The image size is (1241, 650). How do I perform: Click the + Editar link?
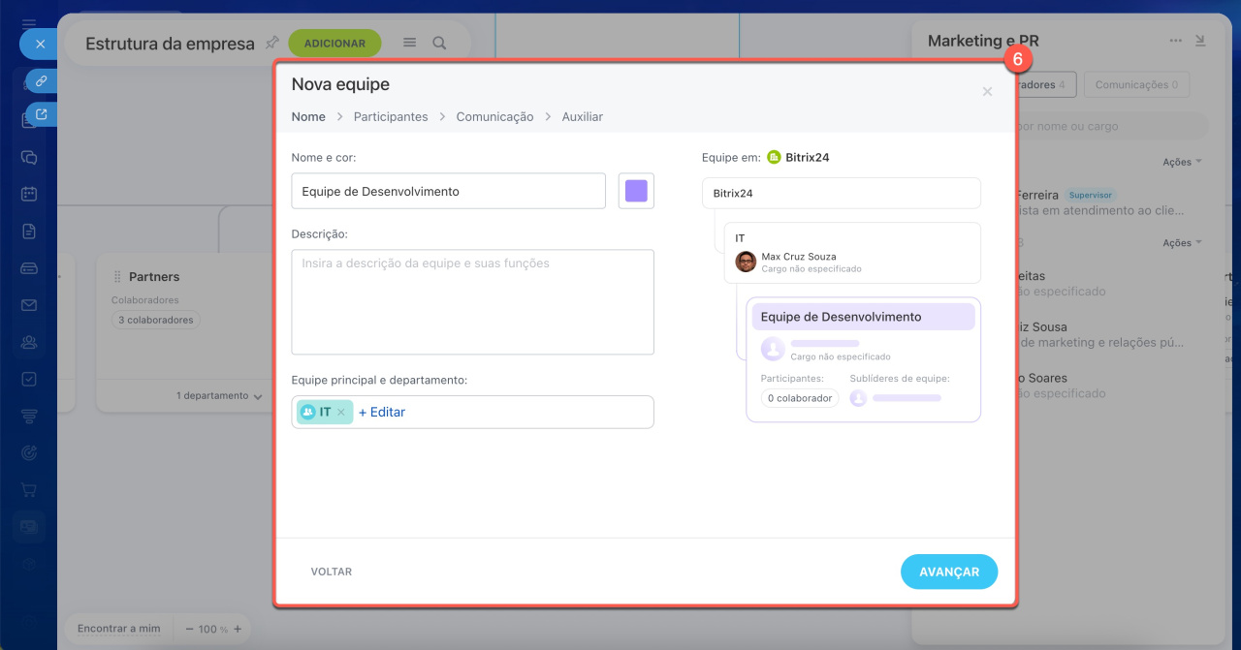(x=382, y=412)
